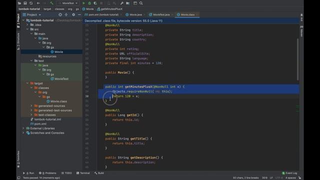320x180 pixels.
Task: Hide the Project tool window
Action: 79,14
